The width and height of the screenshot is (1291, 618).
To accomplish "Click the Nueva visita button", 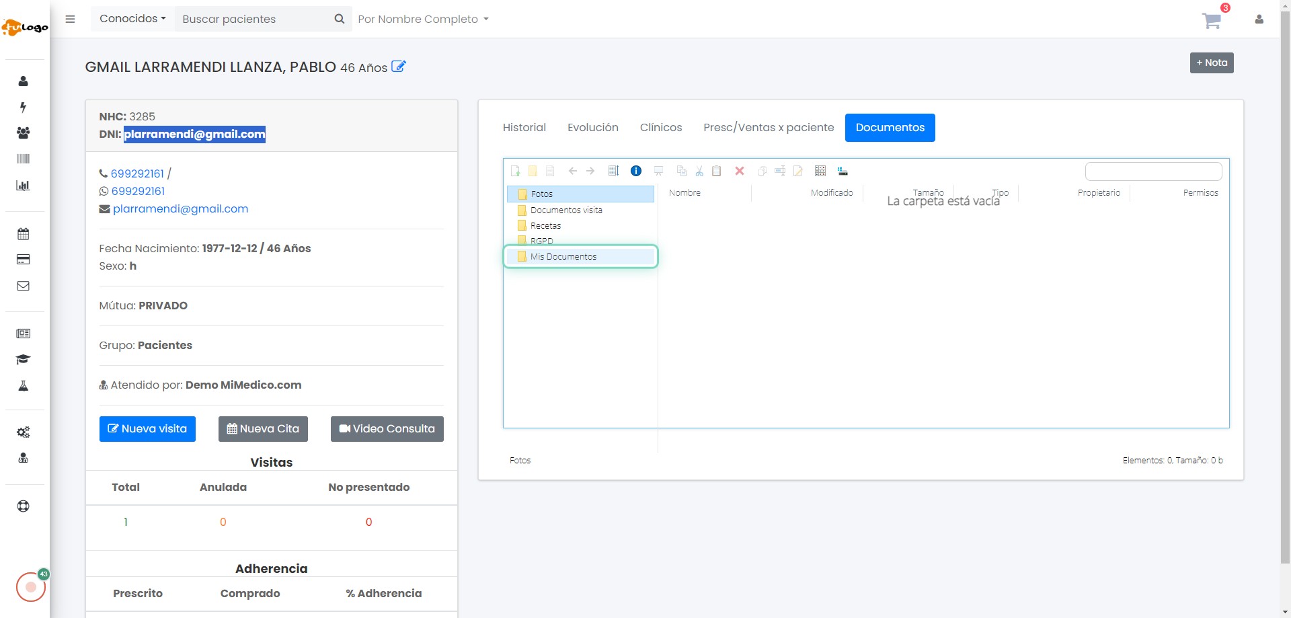I will coord(147,429).
